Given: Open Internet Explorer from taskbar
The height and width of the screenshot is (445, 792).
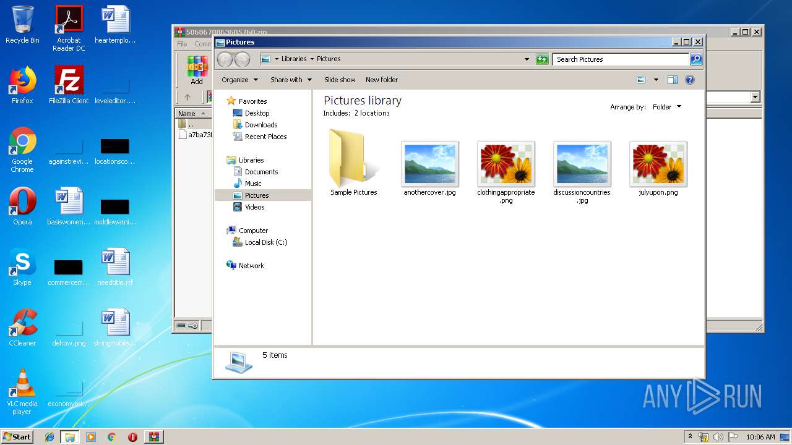Looking at the screenshot, I should point(49,437).
